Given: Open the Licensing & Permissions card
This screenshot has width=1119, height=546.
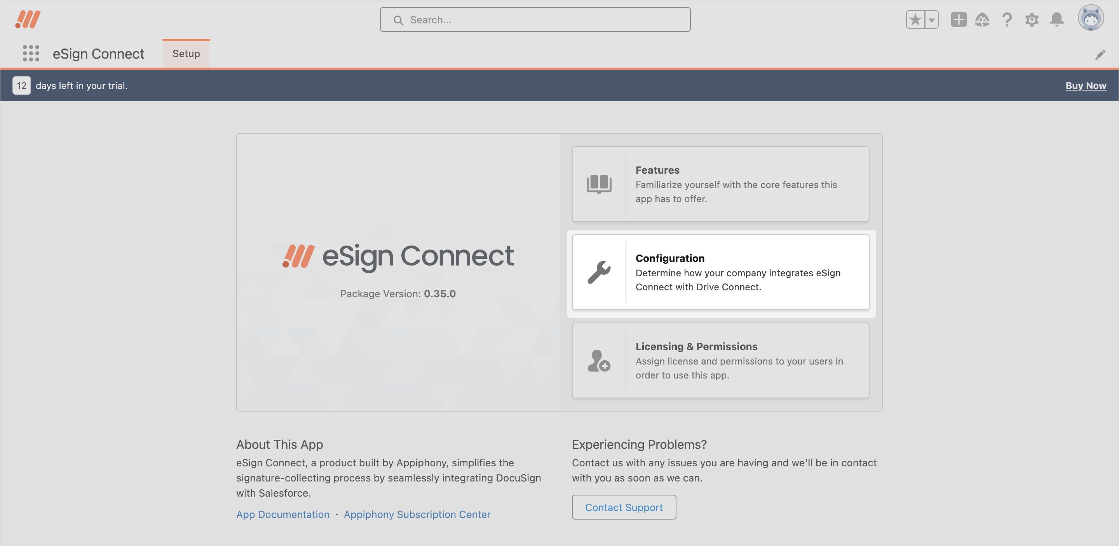Looking at the screenshot, I should (720, 360).
